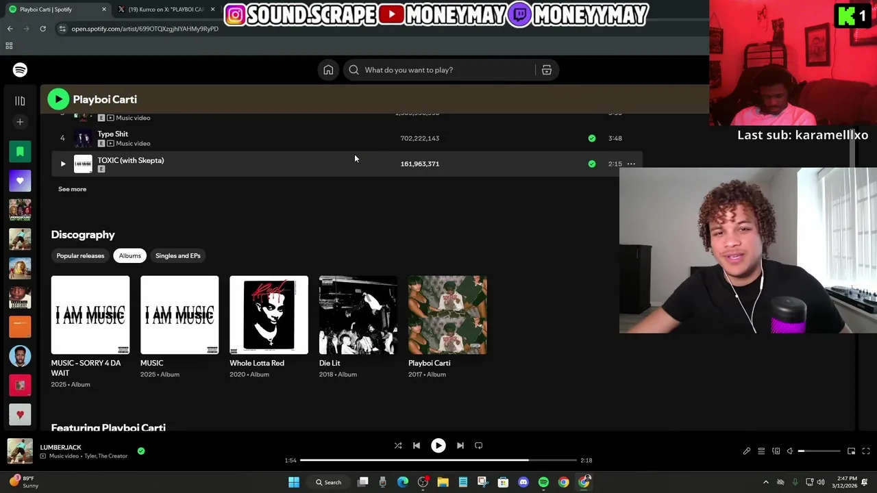The width and height of the screenshot is (877, 493).
Task: Enter full screen player
Action: click(x=866, y=451)
